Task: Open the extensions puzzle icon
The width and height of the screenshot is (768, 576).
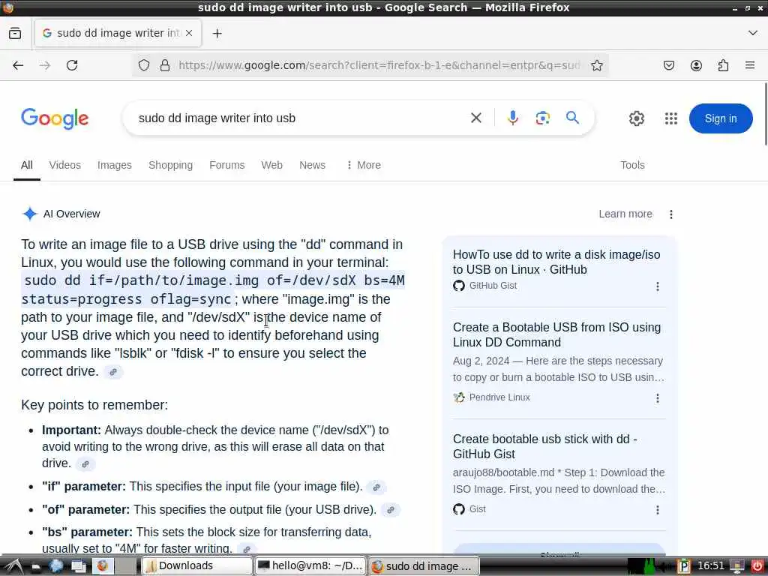Action: [723, 65]
